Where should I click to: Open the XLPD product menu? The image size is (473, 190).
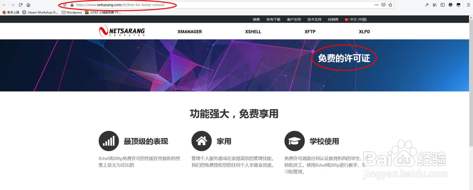[364, 32]
